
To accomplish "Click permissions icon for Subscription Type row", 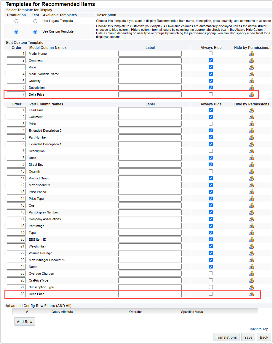I will tap(251, 287).
